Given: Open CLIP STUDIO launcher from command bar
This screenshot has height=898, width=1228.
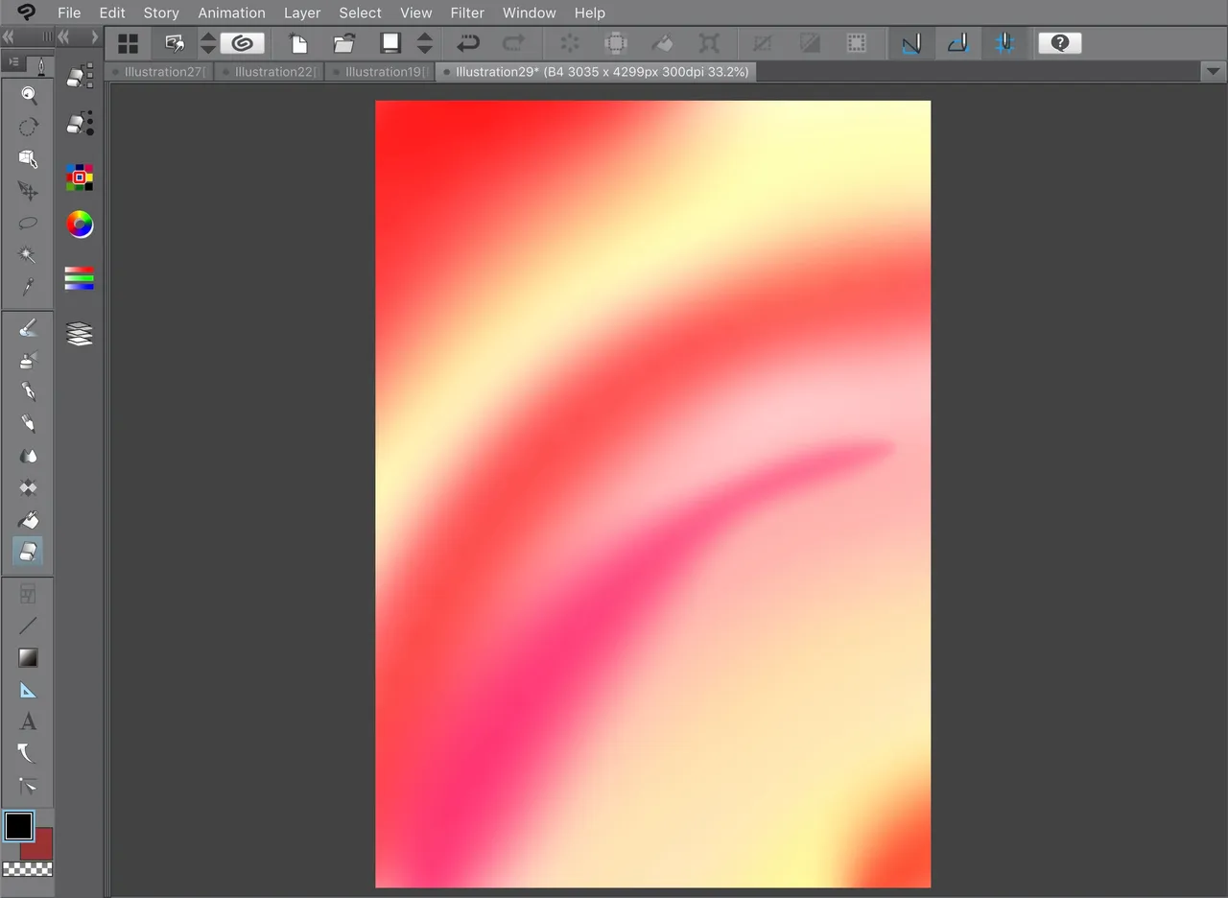Looking at the screenshot, I should [243, 43].
